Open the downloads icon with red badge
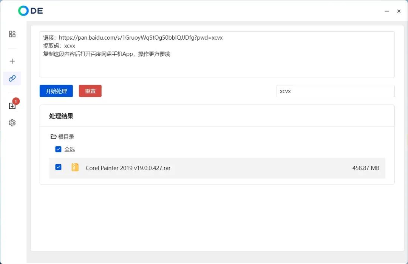This screenshot has height=264, width=408. click(12, 105)
